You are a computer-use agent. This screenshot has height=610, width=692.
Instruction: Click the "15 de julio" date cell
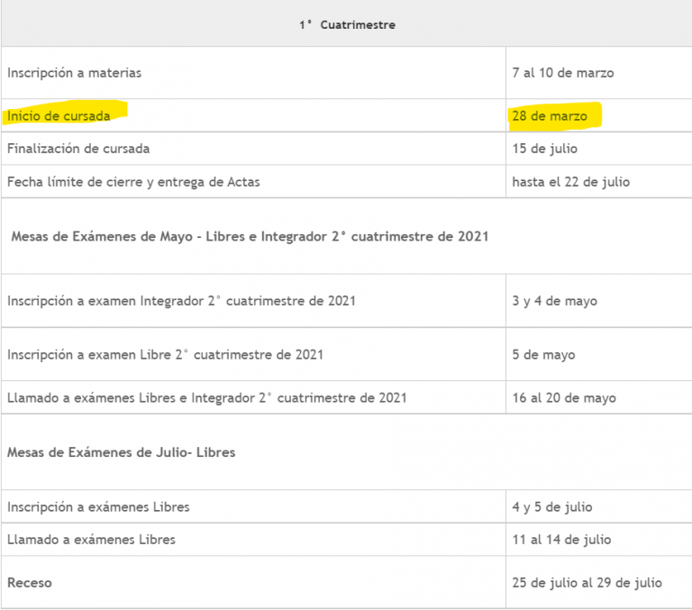click(544, 148)
